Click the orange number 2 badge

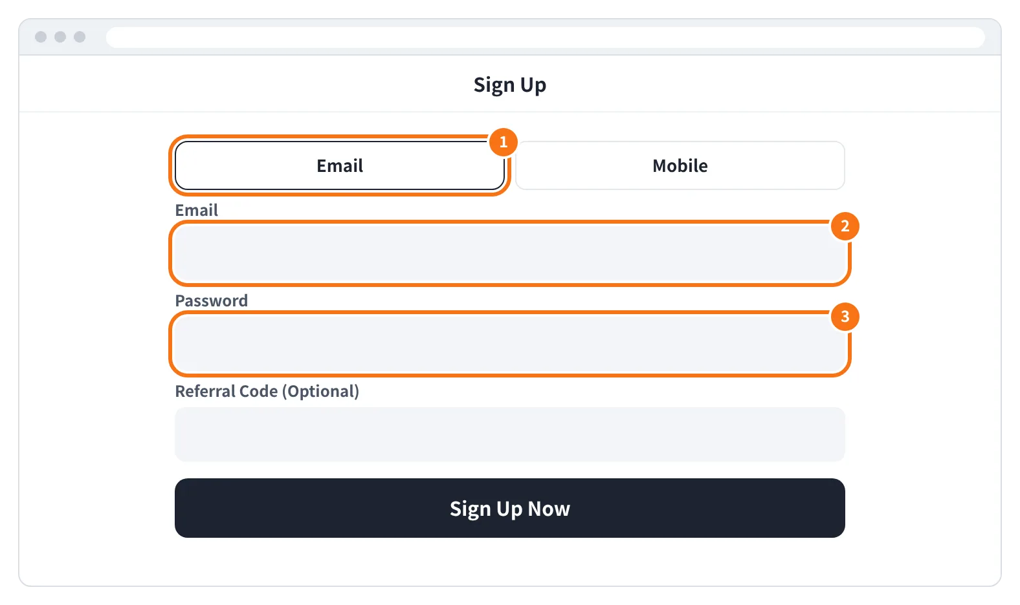click(845, 226)
